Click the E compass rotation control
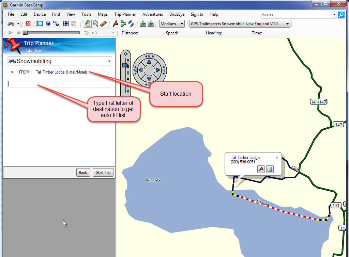 point(164,70)
